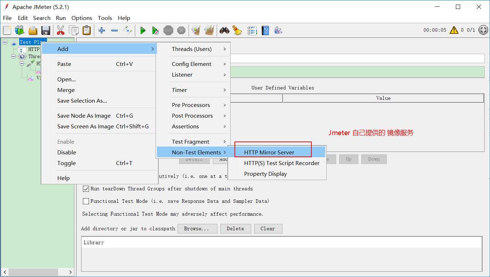
Task: Choose Save Screen As Image
Action: point(99,126)
